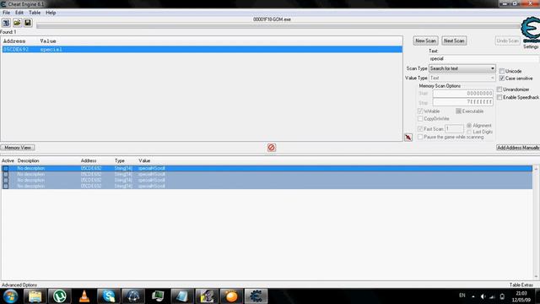540x304 pixels.
Task: Open the computer monitor taskbar icon
Action: click(158, 296)
